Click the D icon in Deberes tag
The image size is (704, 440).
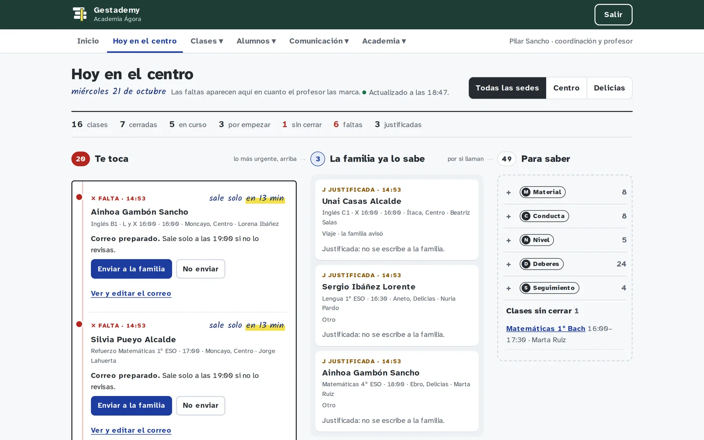(526, 264)
